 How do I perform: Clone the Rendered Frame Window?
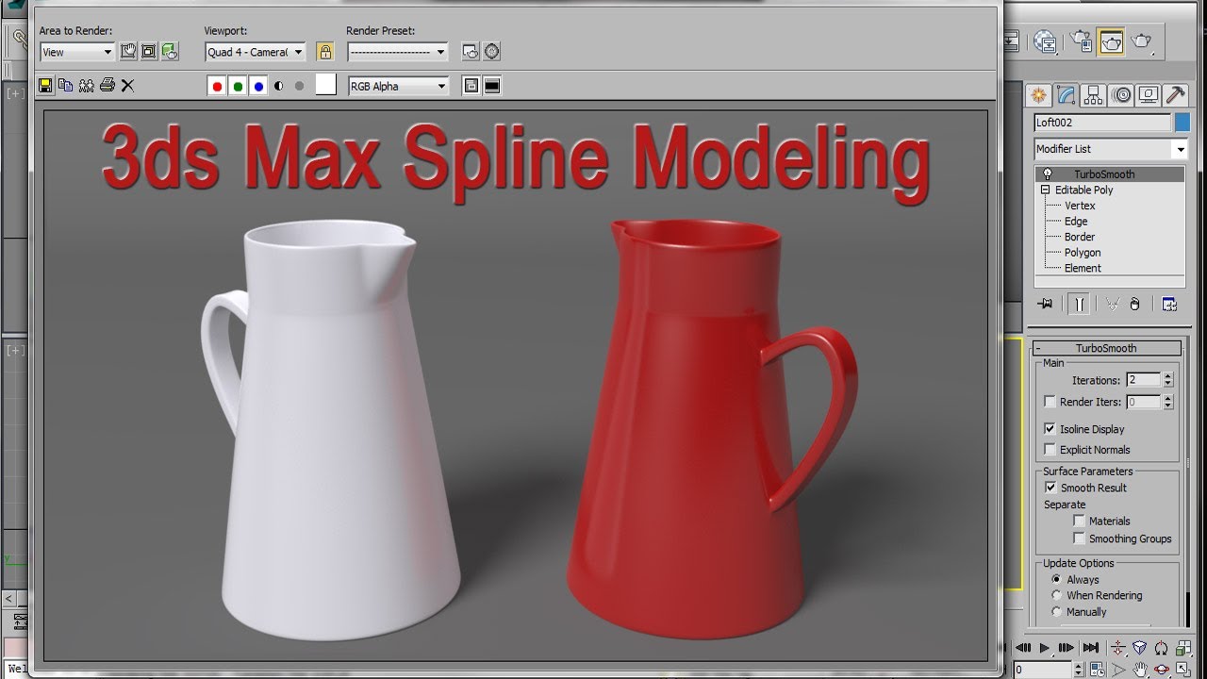(86, 86)
